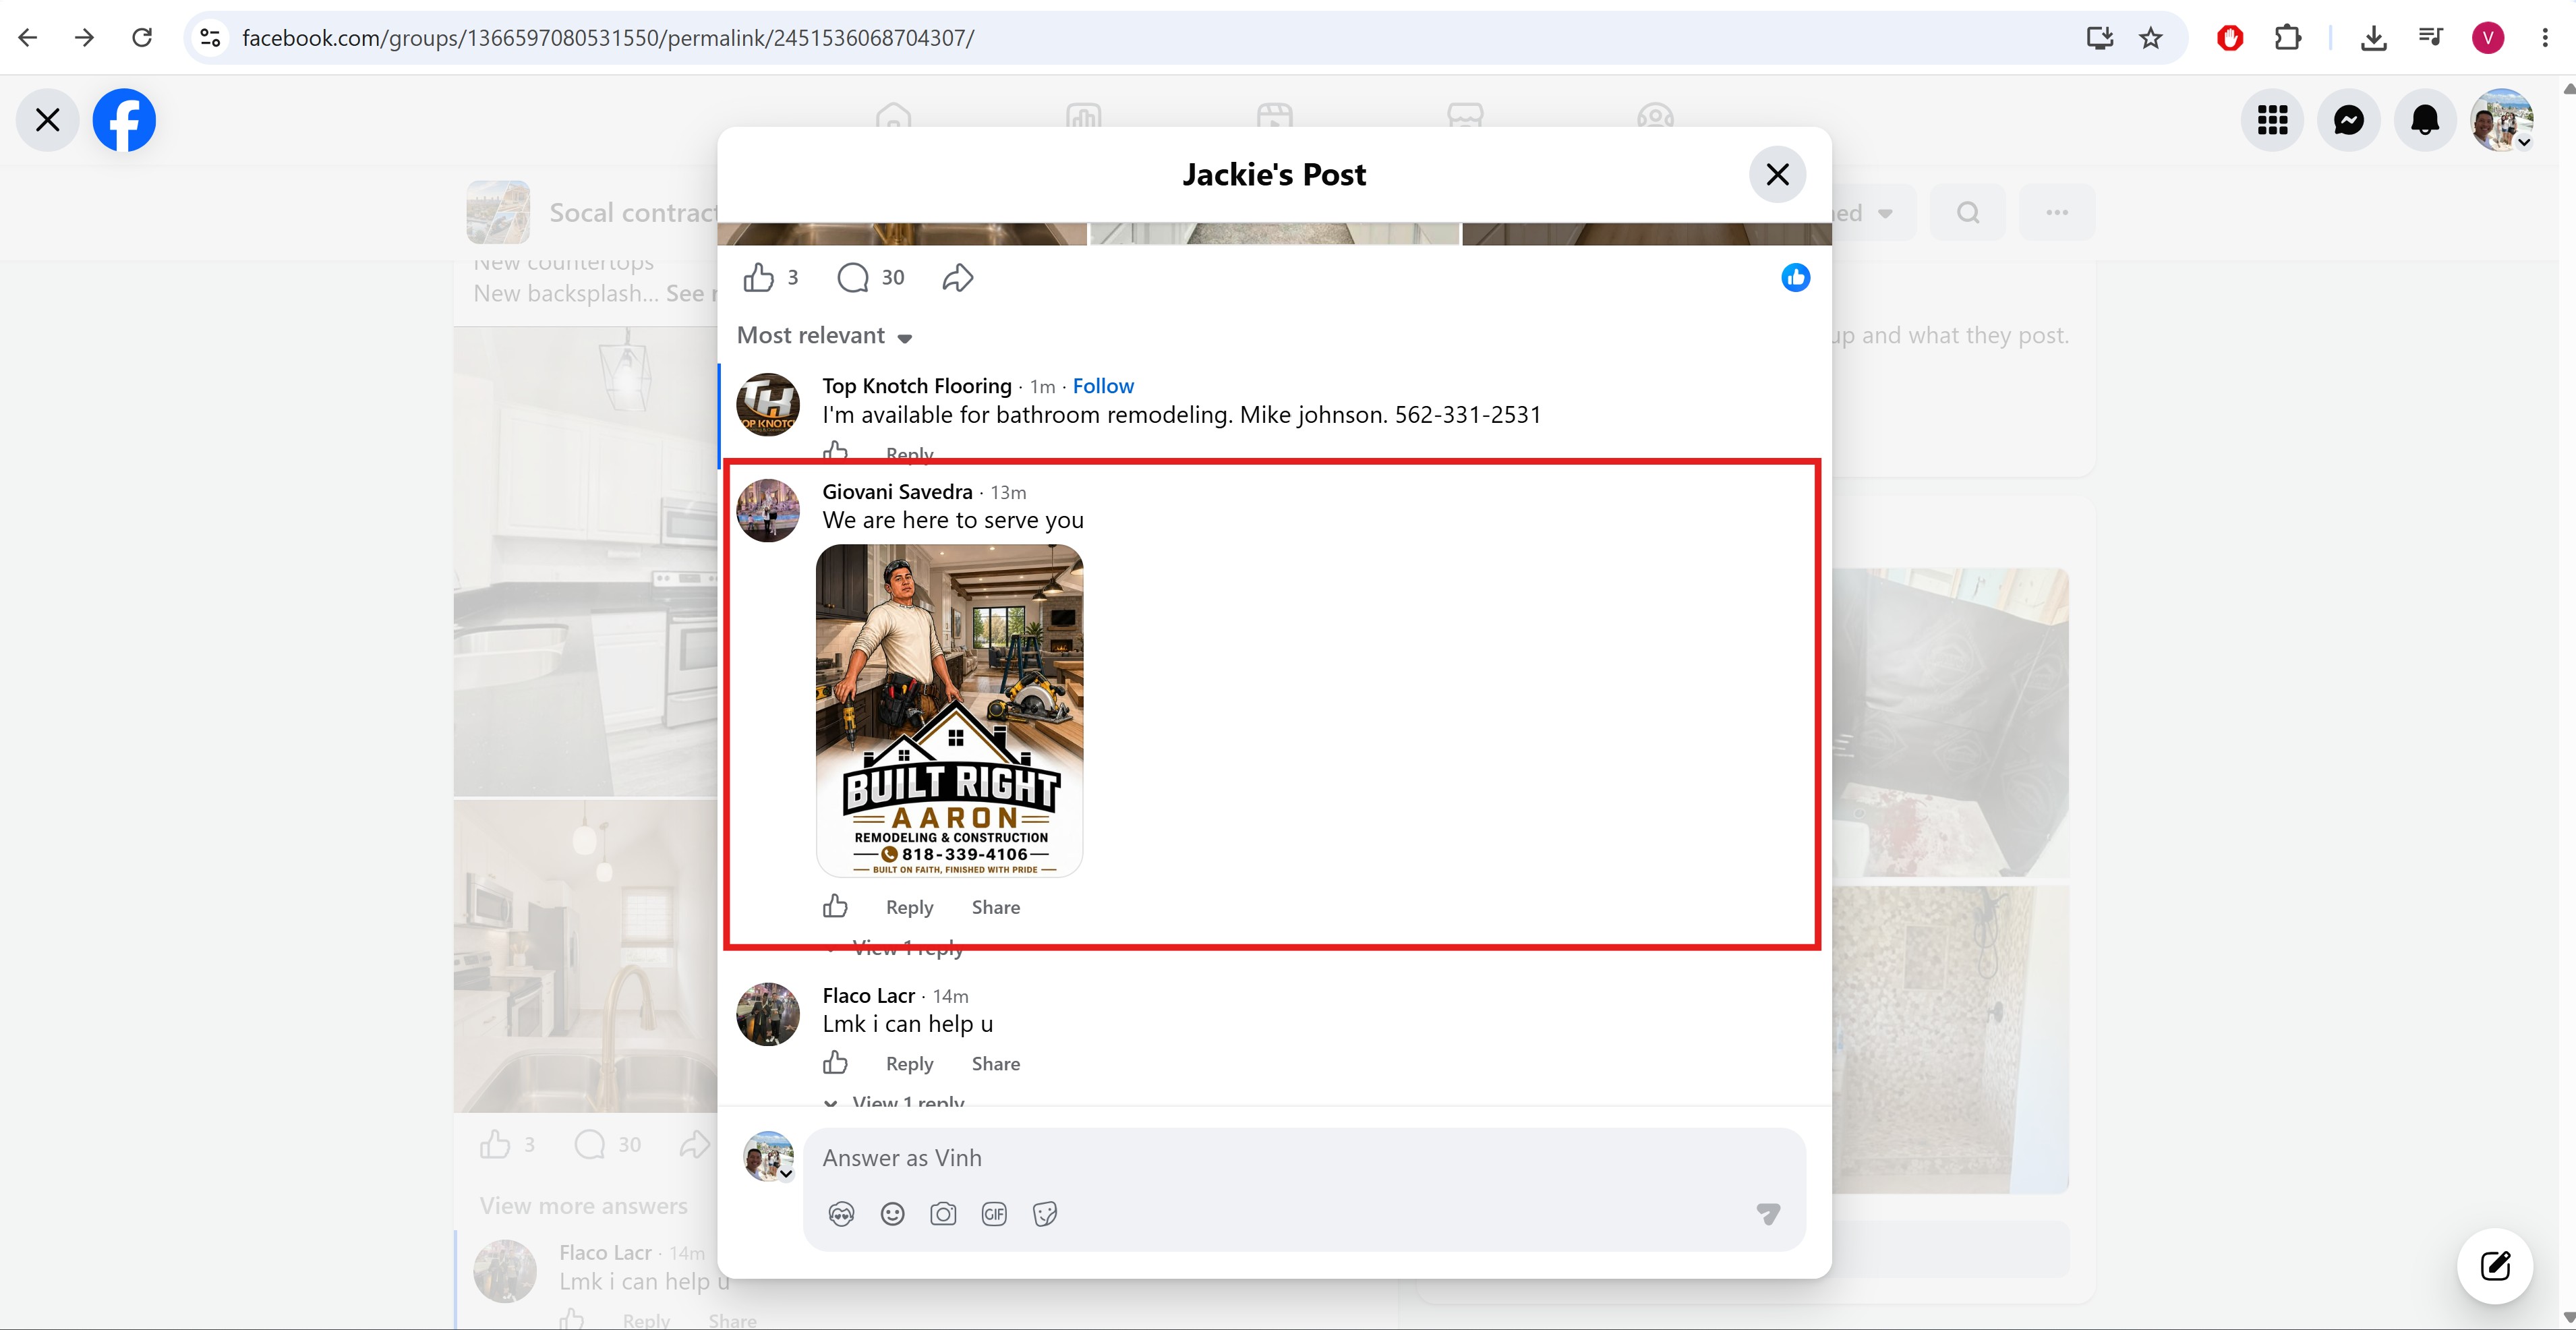This screenshot has width=2576, height=1330.
Task: Open the browser extensions puzzle menu
Action: coord(2287,38)
